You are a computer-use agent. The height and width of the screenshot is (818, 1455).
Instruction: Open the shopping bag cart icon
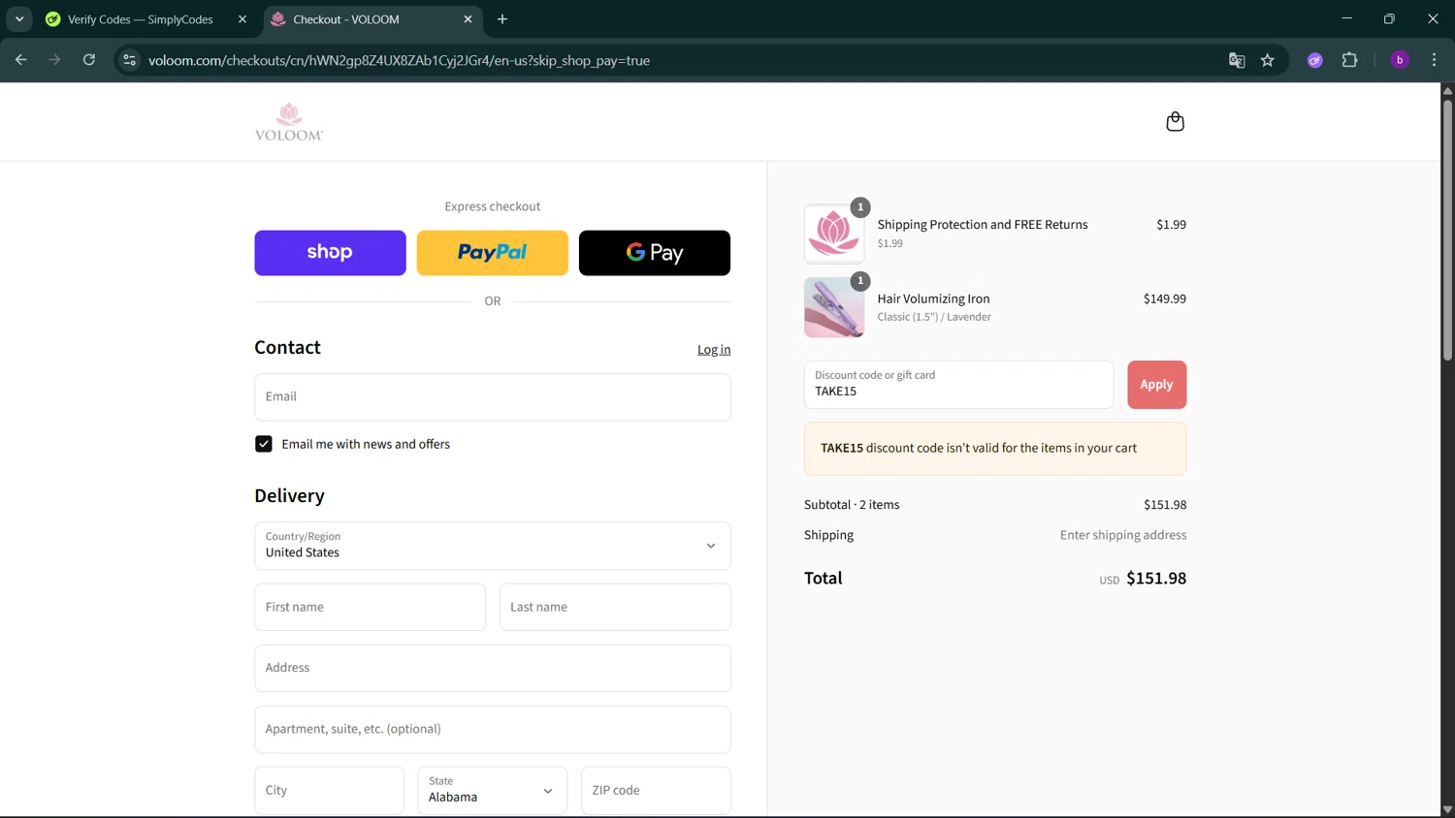1175,121
